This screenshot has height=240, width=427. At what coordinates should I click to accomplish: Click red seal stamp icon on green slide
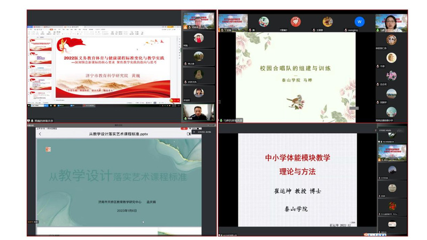click(x=48, y=149)
